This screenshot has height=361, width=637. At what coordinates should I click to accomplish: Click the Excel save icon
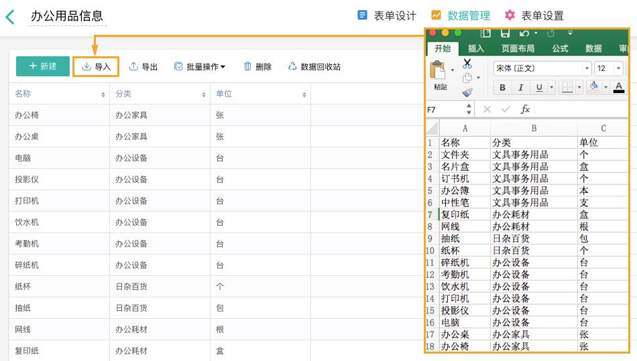coord(505,33)
